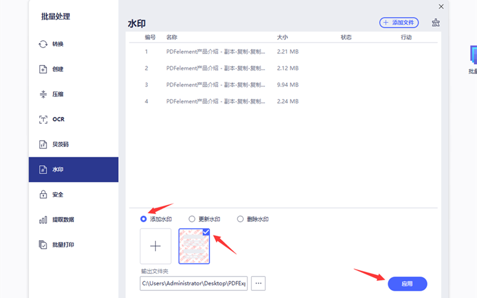Select the Compress (压缩) icon
Image resolution: width=477 pixels, height=298 pixels.
[43, 94]
